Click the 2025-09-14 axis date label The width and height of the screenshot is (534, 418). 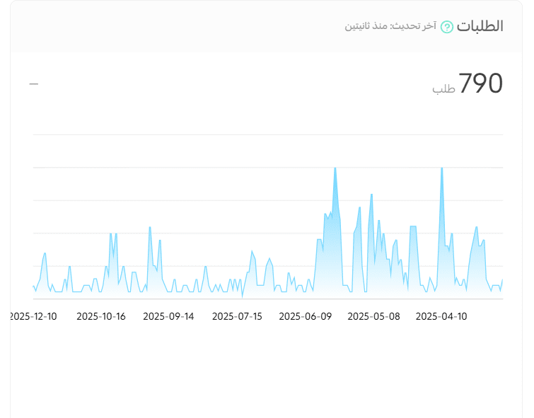point(168,316)
